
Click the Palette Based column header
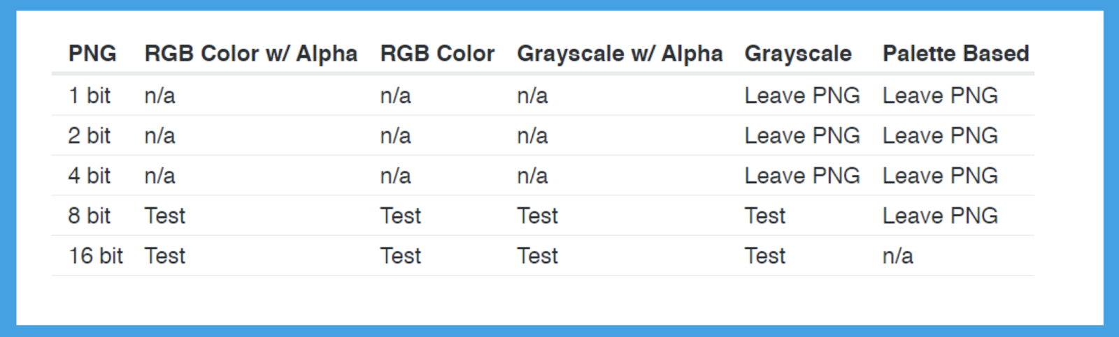955,54
